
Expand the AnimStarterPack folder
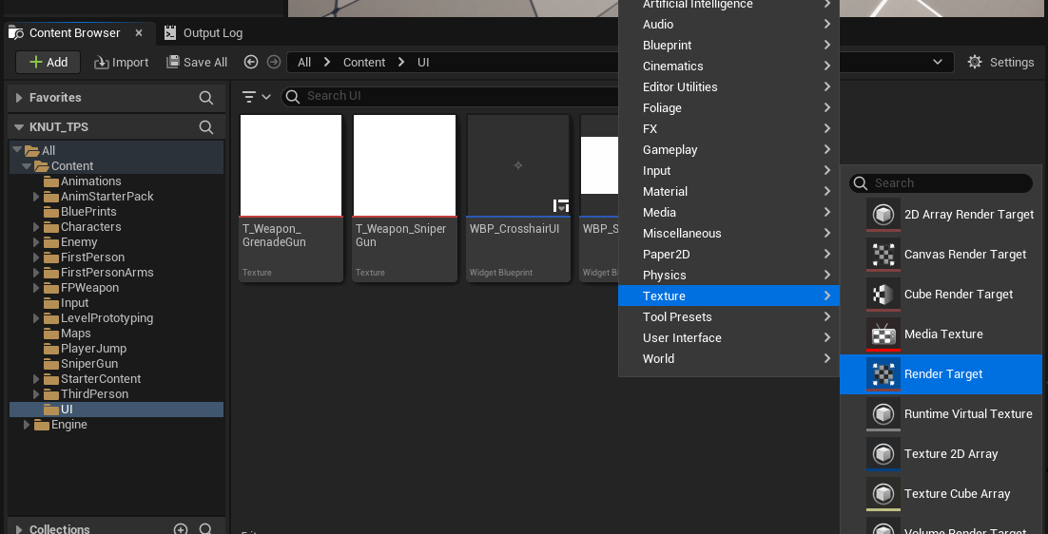(x=36, y=197)
